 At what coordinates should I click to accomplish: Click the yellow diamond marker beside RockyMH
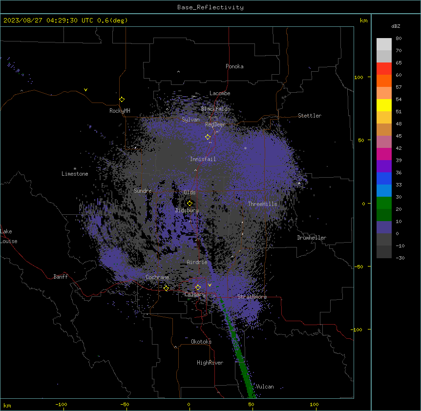click(122, 100)
